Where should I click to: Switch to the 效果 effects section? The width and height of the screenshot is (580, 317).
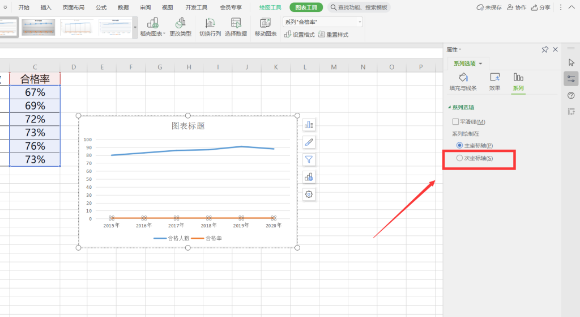[x=494, y=82]
